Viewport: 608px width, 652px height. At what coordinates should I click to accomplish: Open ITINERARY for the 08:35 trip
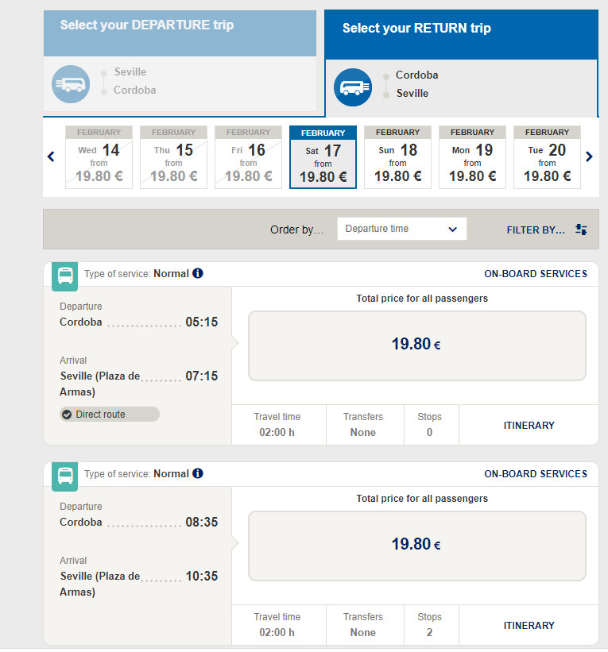pos(529,625)
